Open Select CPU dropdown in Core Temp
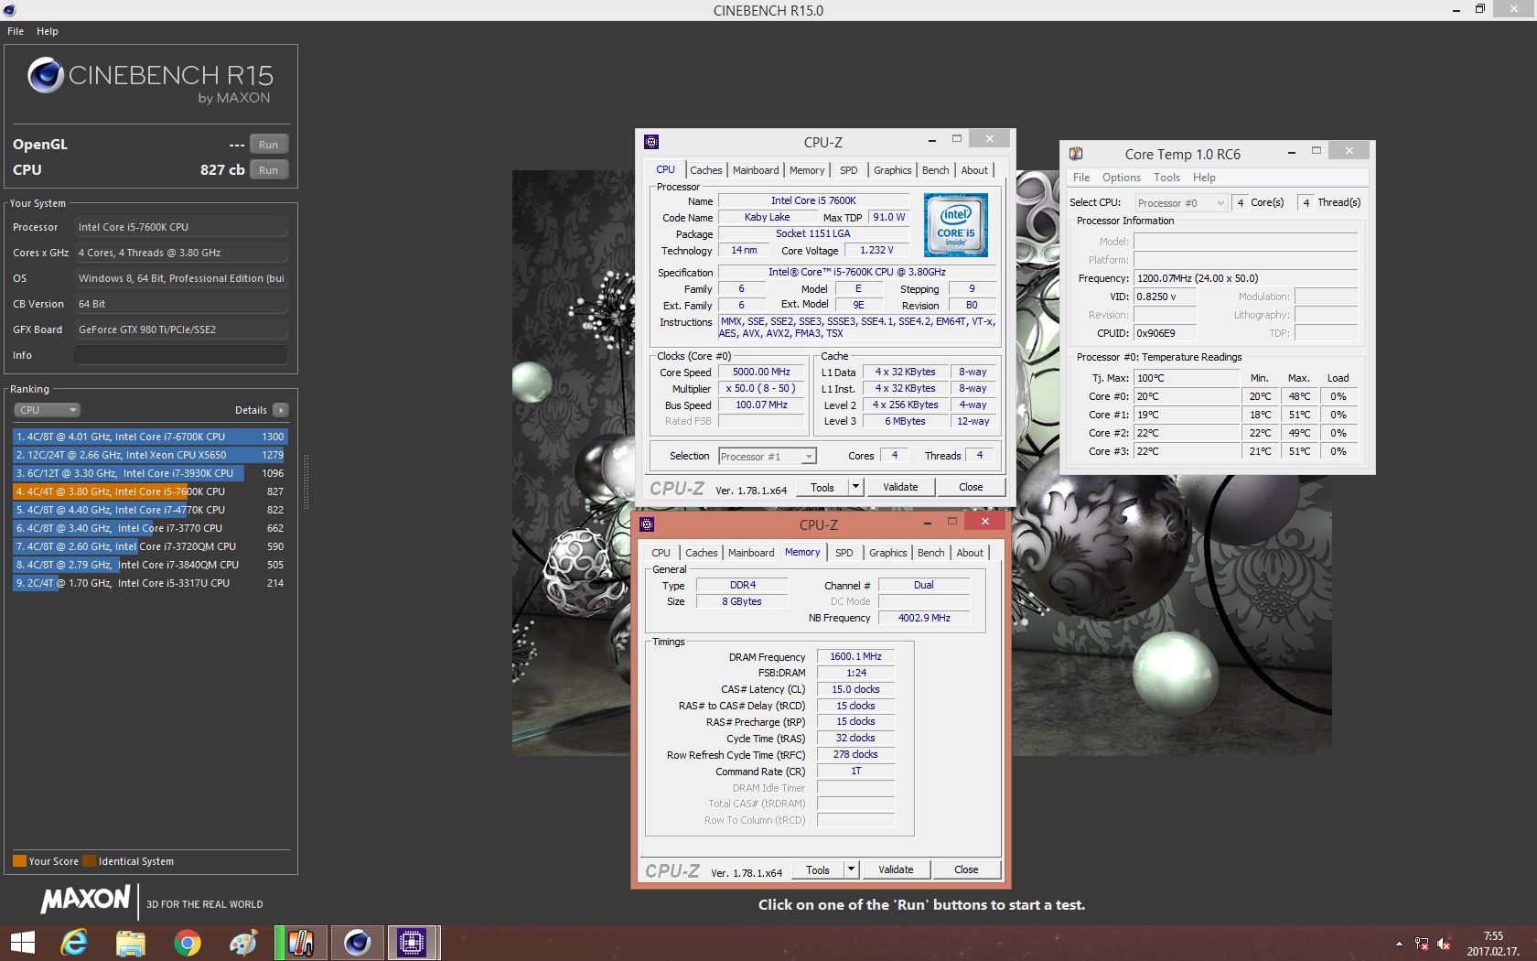 pos(1180,202)
